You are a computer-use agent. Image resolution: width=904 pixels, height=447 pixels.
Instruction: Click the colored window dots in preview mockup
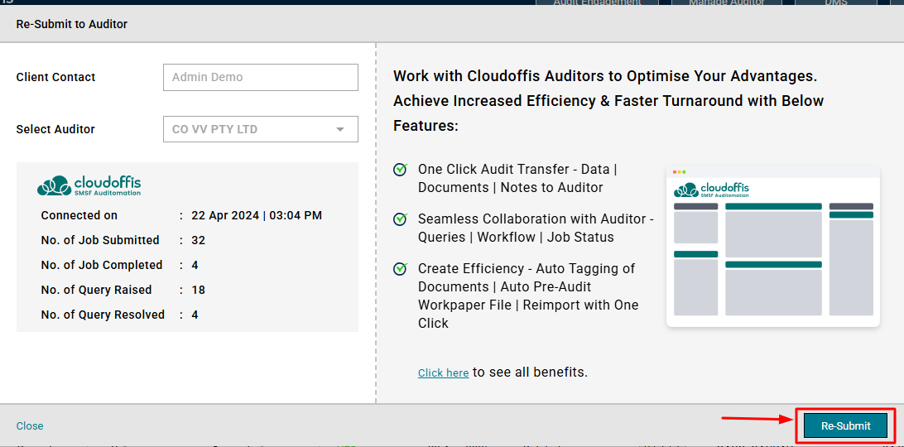click(x=680, y=172)
